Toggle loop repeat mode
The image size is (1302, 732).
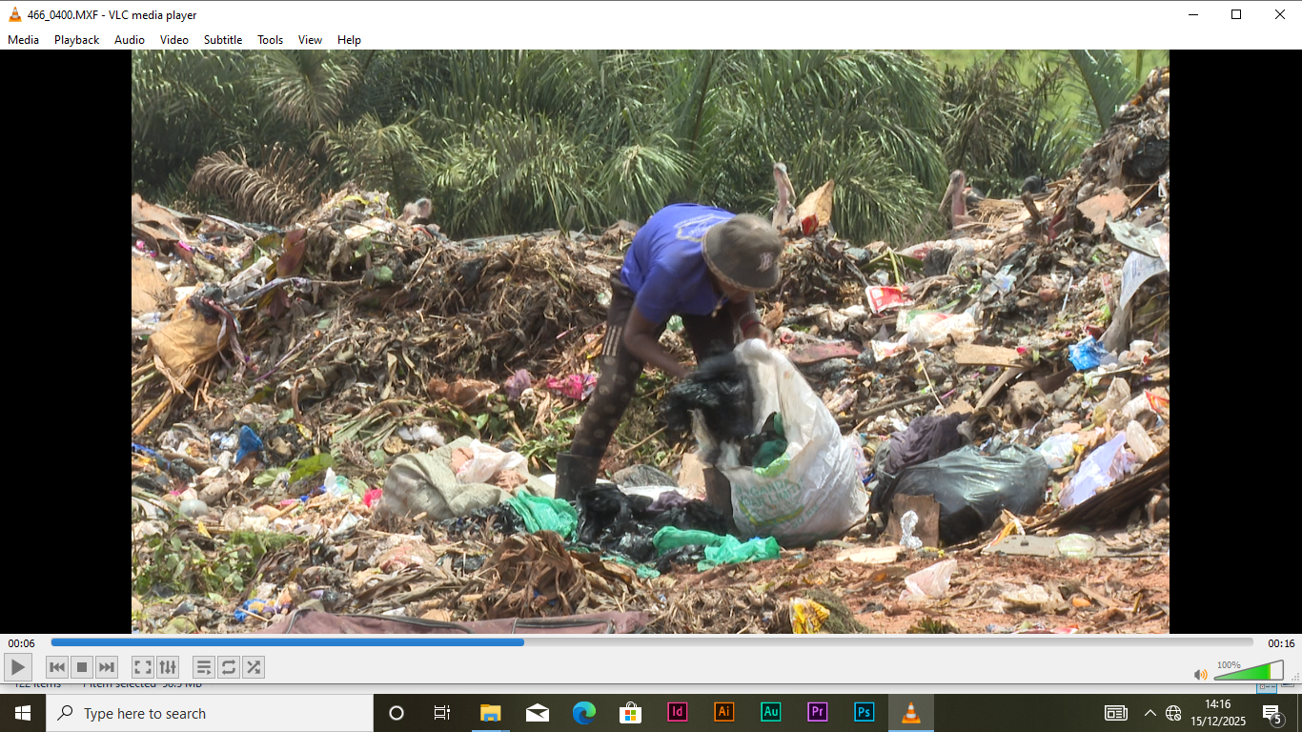coord(228,667)
